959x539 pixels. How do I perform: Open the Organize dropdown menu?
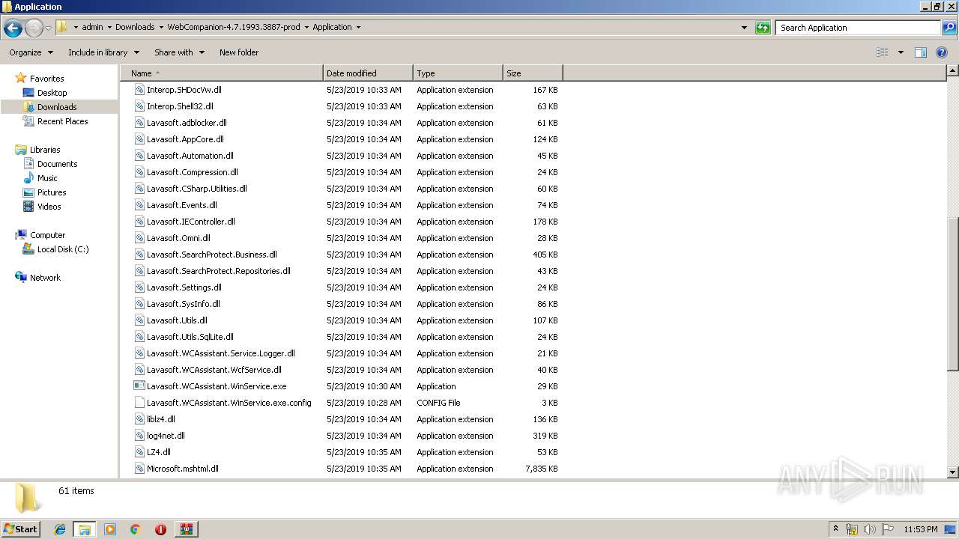click(31, 52)
